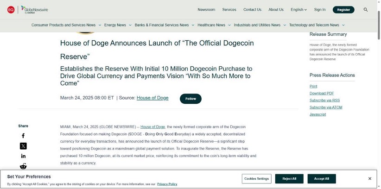The image size is (381, 189).
Task: Close the cookie preferences banner
Action: tap(369, 178)
